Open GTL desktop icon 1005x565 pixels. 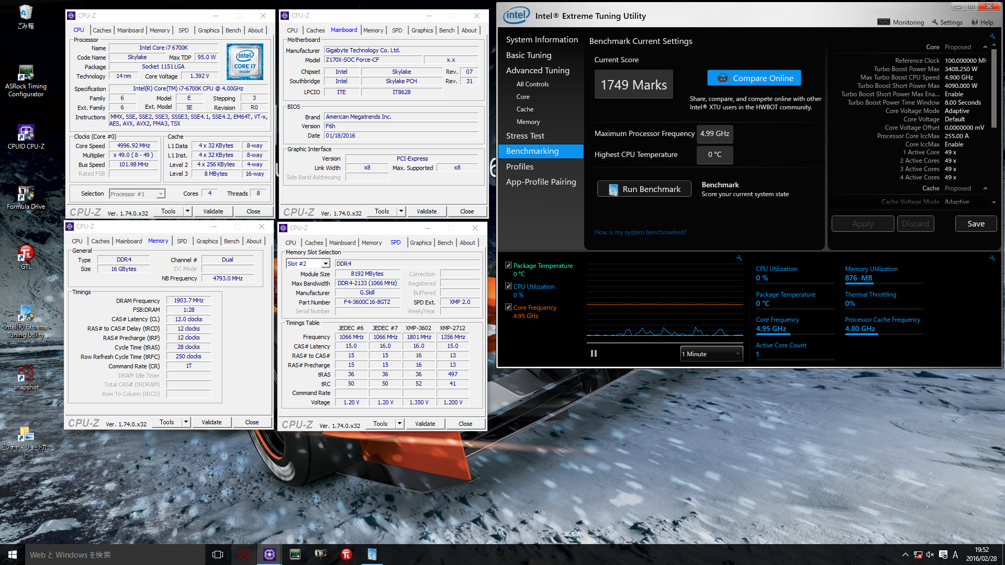tap(26, 257)
